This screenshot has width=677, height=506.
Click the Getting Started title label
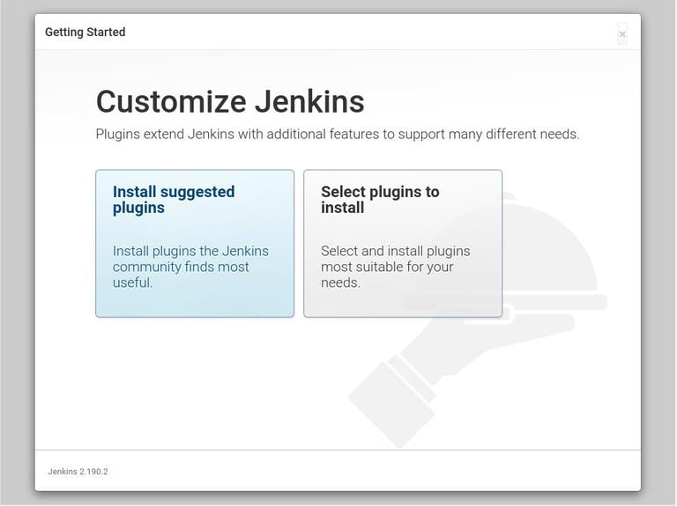coord(86,33)
